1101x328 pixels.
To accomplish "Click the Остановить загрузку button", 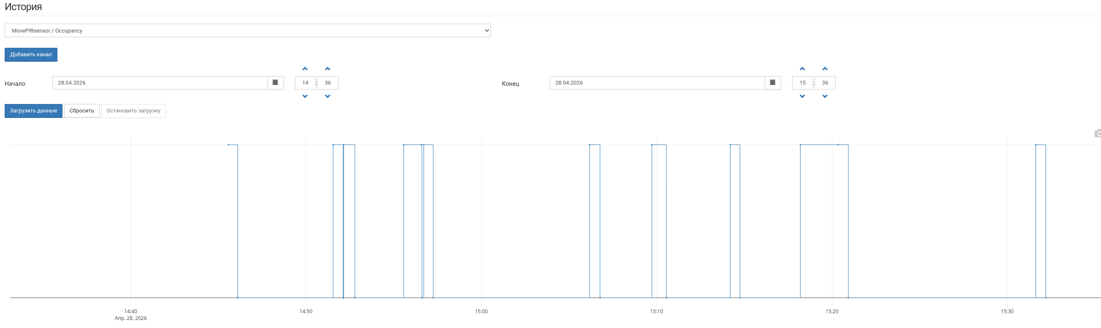I will click(x=134, y=111).
